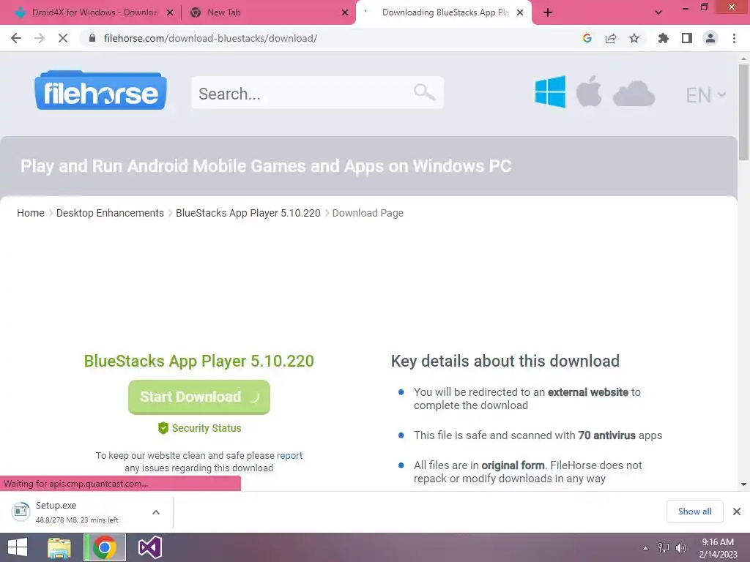This screenshot has height=562, width=750.
Task: Click the green Security Status shield icon
Action: (163, 428)
